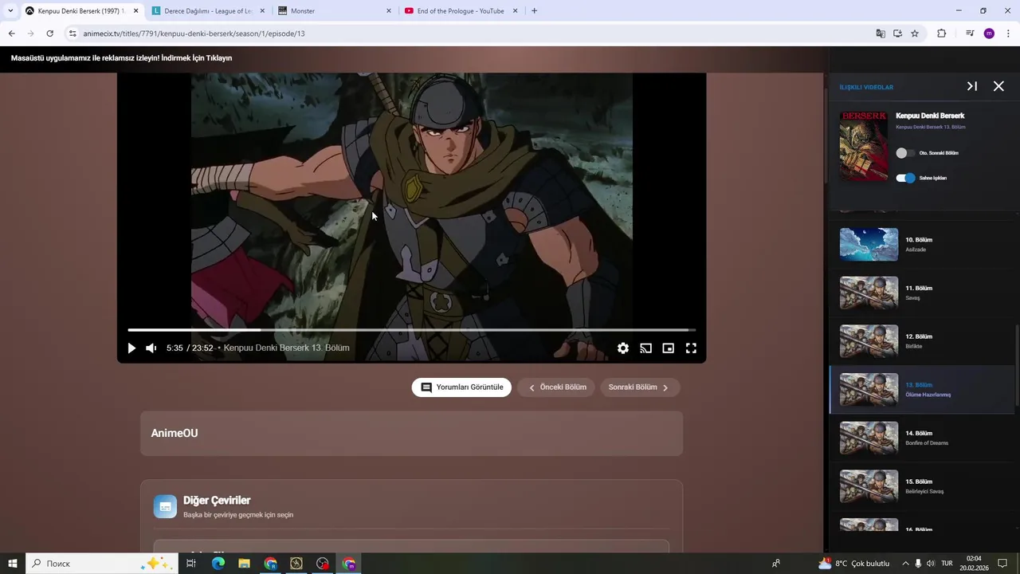
Task: Click the desktop app download banner
Action: pyautogui.click(x=122, y=58)
